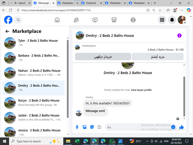Viewport: 193px width, 145px height.
Task: Open the purple conversation information icon
Action: pyautogui.click(x=179, y=36)
